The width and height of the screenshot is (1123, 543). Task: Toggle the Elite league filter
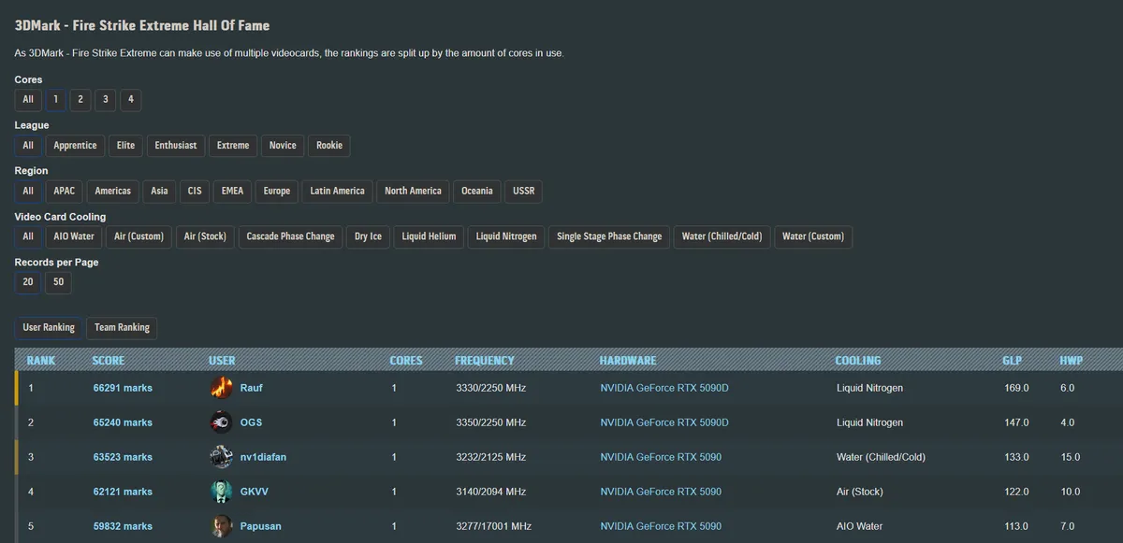[x=126, y=145]
